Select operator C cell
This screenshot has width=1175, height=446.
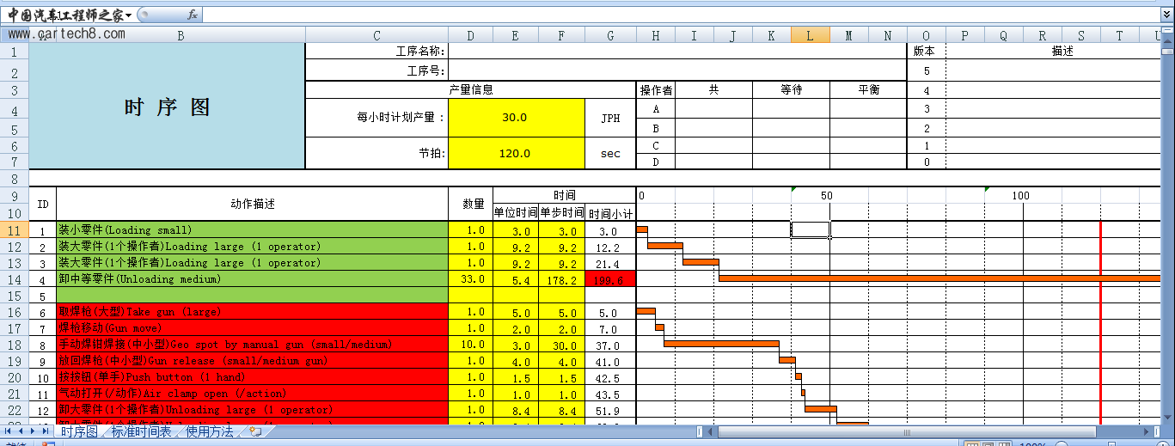point(656,145)
